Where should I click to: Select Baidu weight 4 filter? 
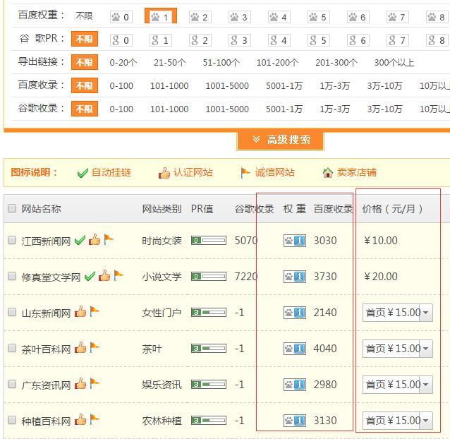pos(279,17)
